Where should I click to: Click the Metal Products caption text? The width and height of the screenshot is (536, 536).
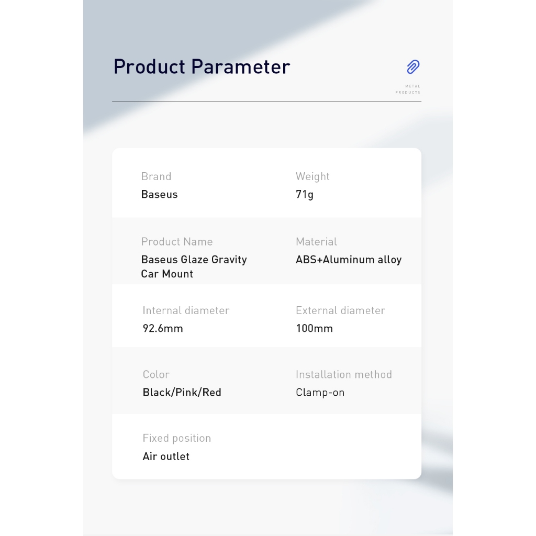pos(408,90)
